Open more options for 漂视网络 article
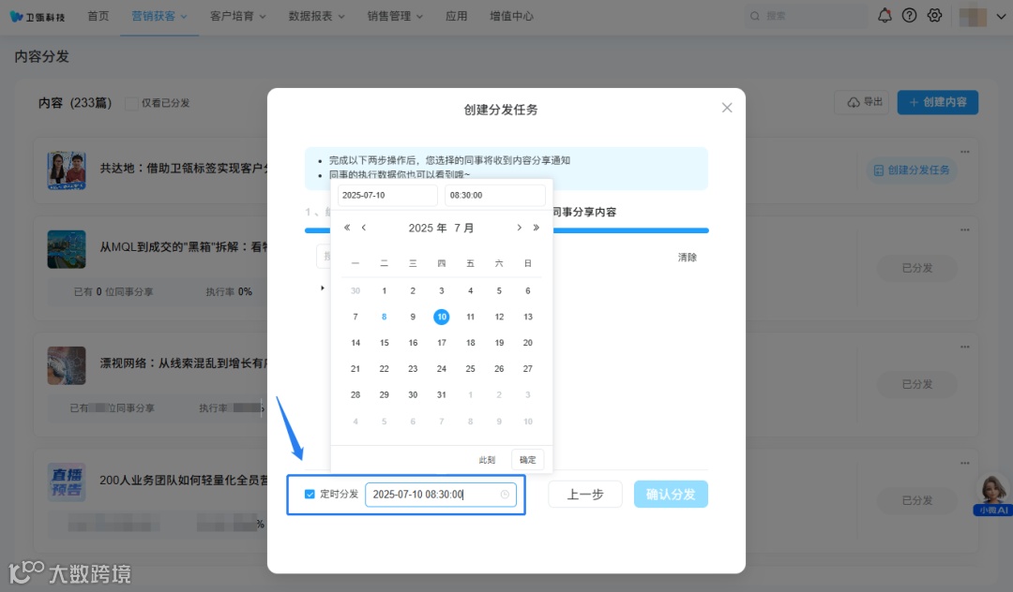The width and height of the screenshot is (1013, 592). 964,347
